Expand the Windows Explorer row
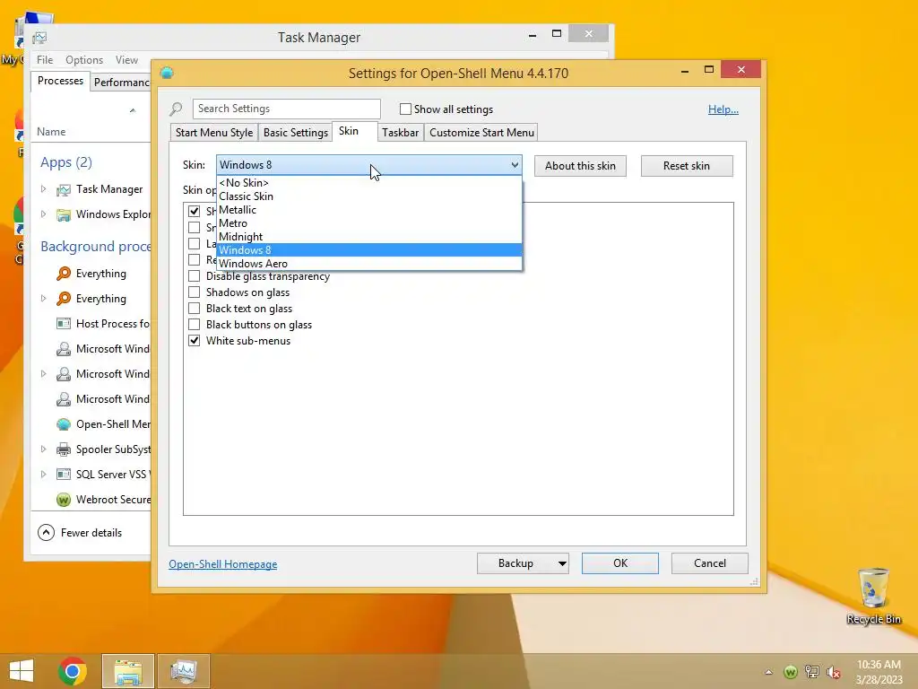This screenshot has height=689, width=918. [x=43, y=214]
